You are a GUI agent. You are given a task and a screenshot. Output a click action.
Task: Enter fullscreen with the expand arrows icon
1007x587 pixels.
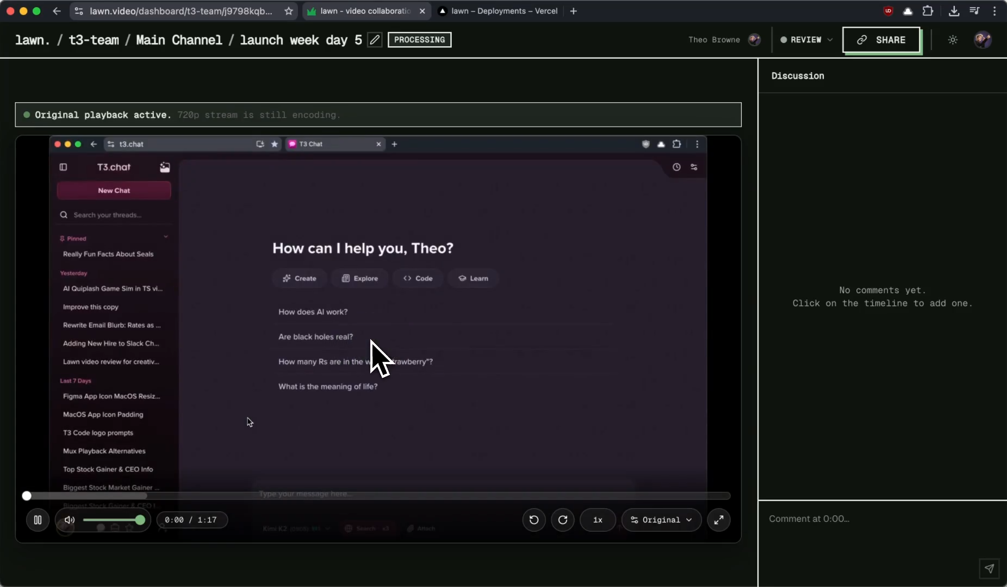[x=719, y=520]
